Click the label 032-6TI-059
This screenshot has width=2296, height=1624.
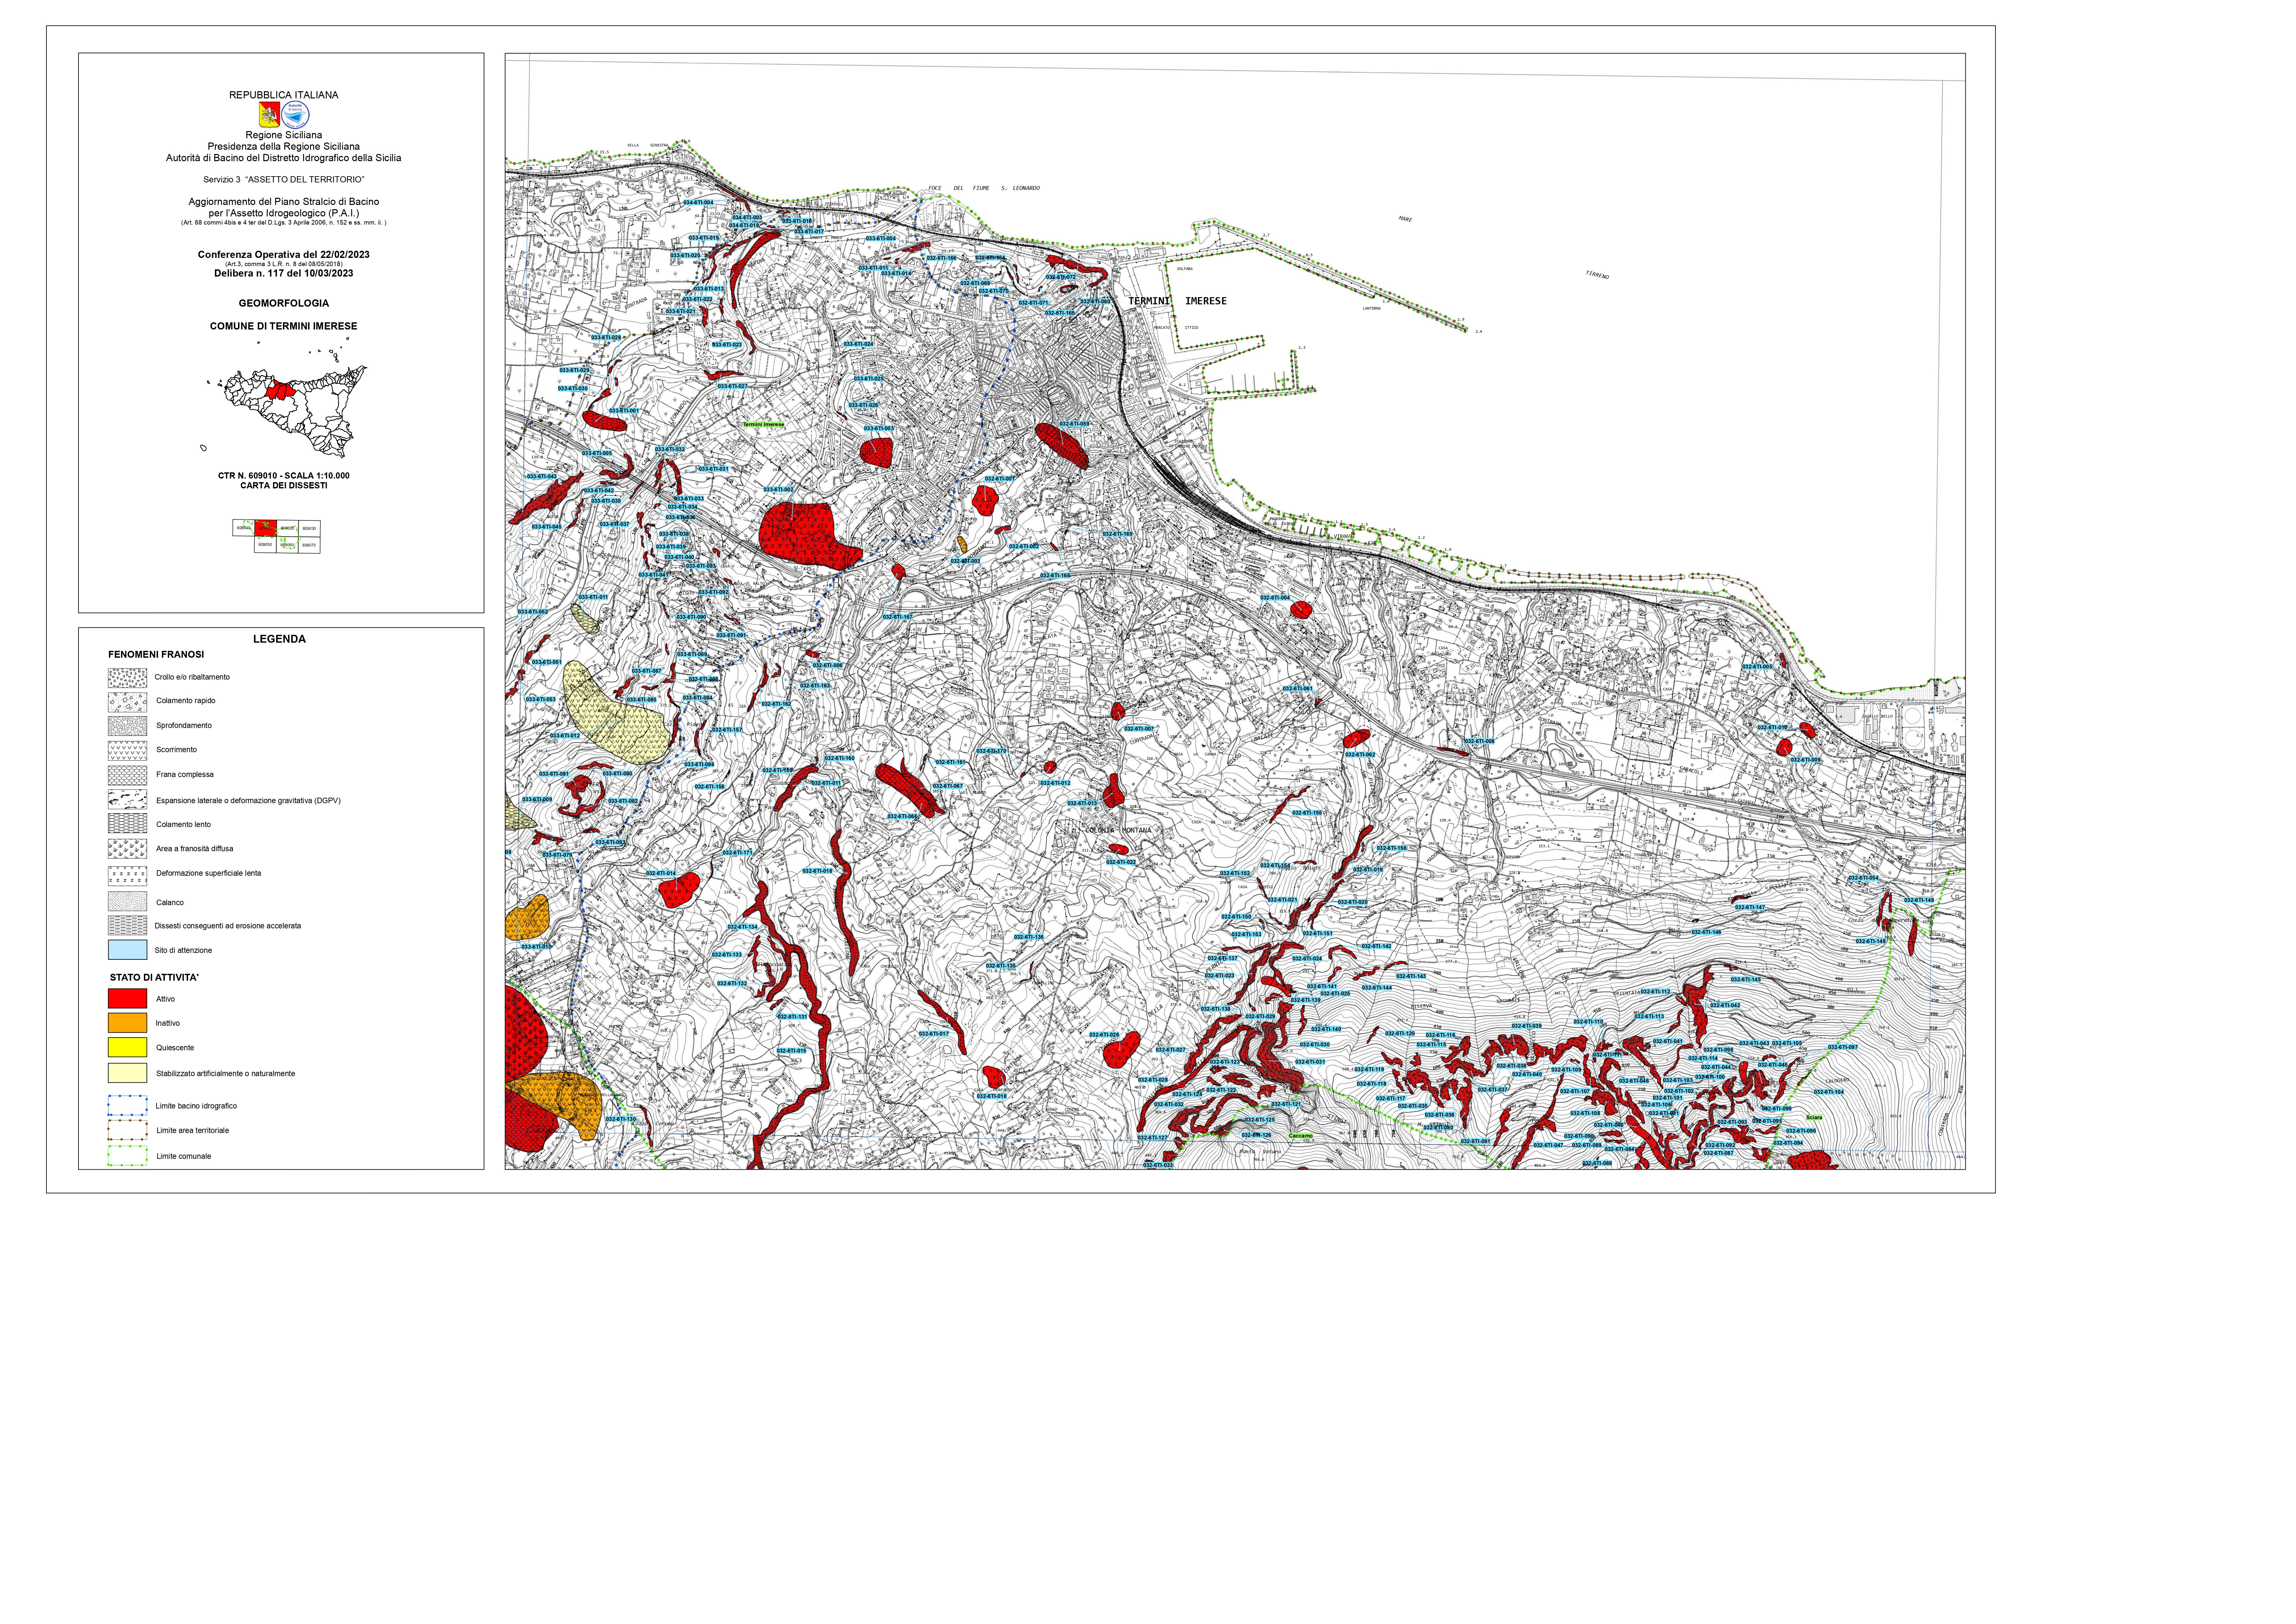pos(1075,424)
